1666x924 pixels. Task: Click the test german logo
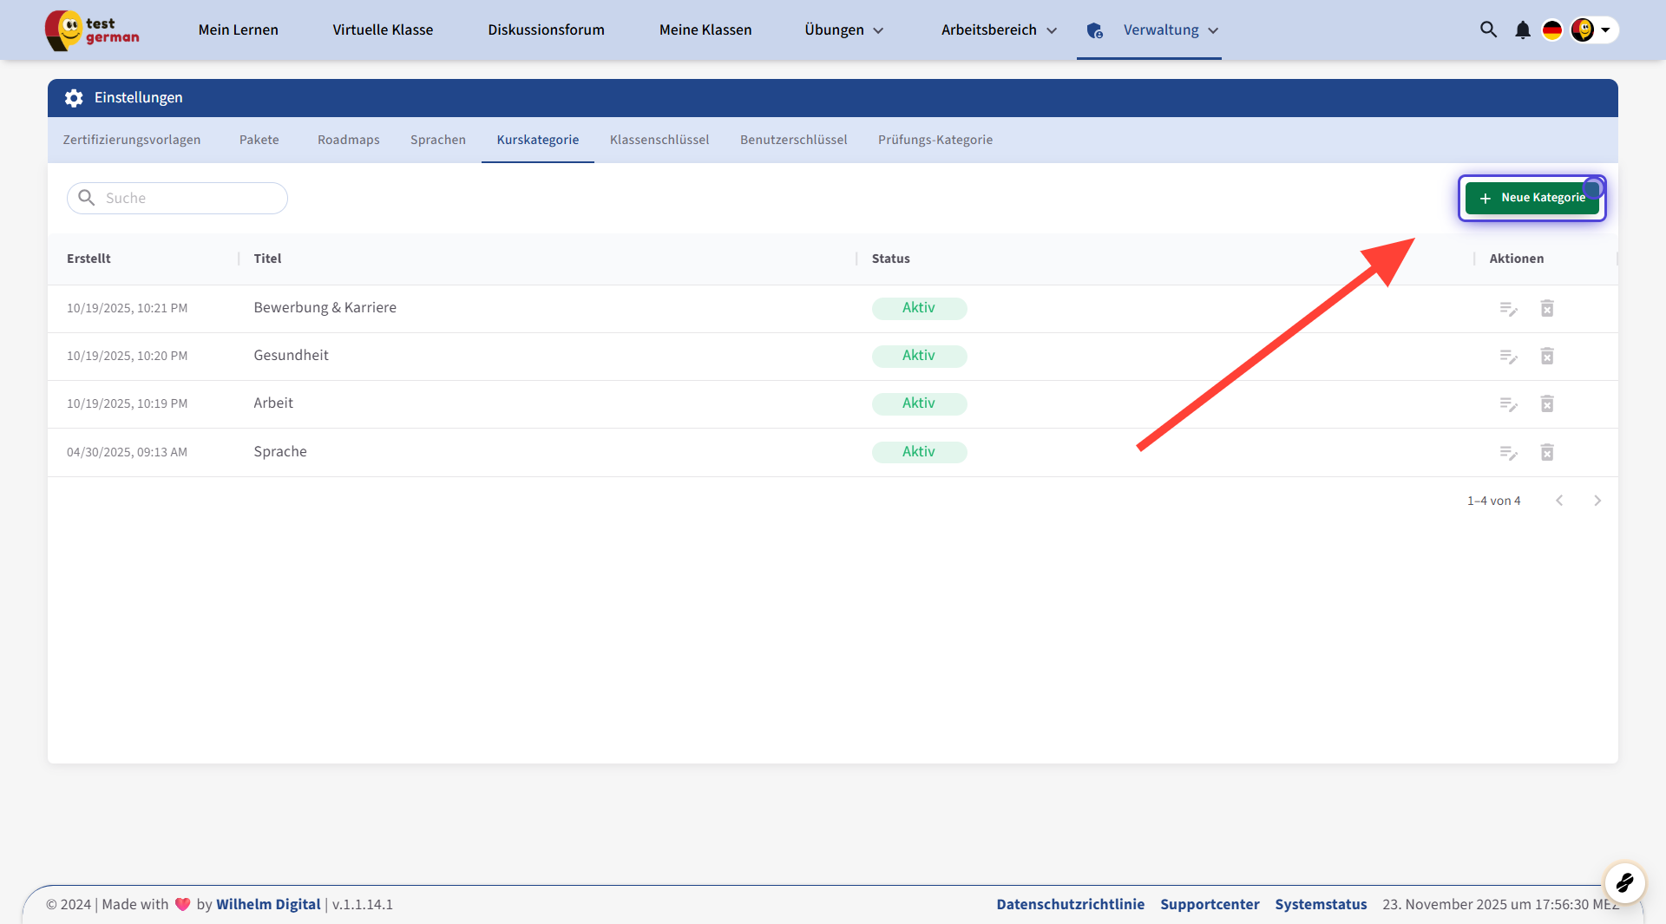[92, 30]
